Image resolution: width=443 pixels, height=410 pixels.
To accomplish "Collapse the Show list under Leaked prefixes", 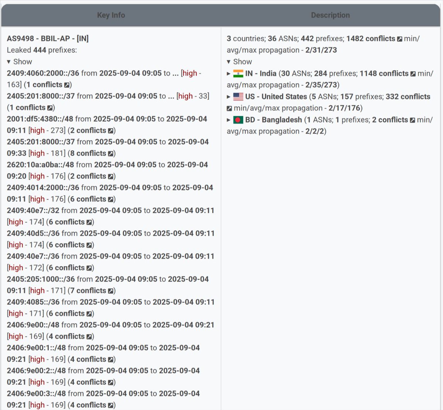I will click(x=20, y=62).
